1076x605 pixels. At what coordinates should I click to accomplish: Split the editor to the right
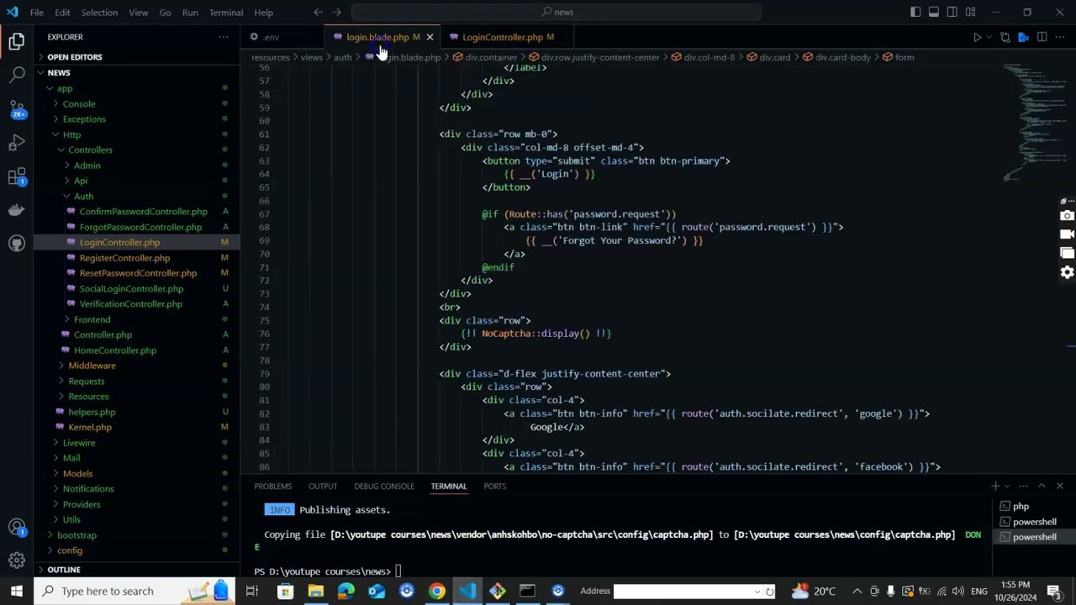coord(1042,37)
